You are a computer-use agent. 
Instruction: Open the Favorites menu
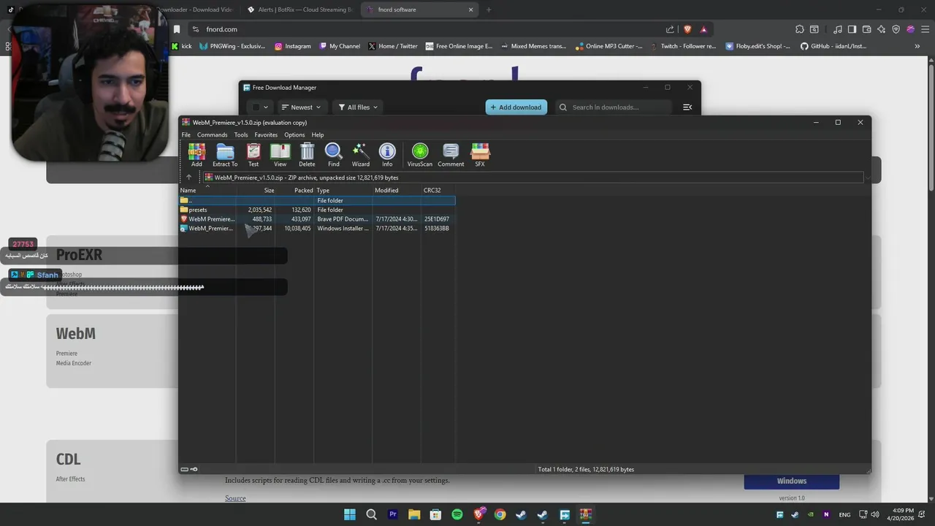coord(266,134)
